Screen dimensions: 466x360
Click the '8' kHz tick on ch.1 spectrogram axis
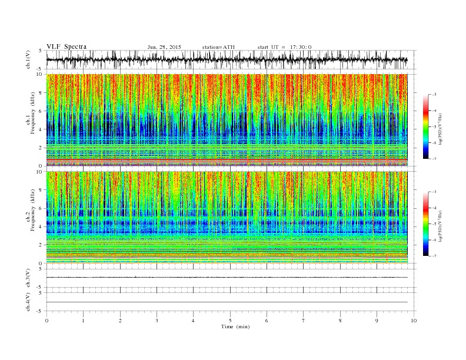pos(41,93)
